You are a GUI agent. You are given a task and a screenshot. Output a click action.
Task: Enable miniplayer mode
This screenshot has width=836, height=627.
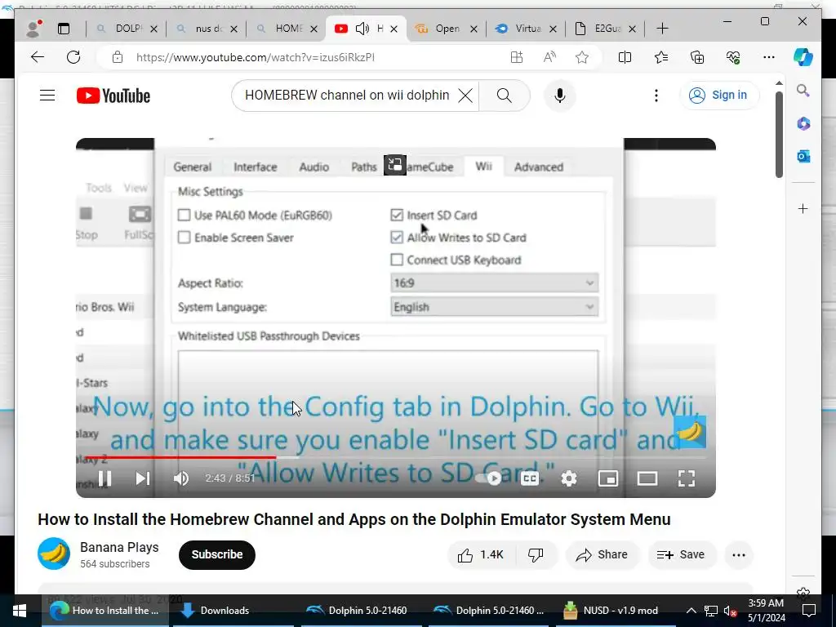(607, 478)
